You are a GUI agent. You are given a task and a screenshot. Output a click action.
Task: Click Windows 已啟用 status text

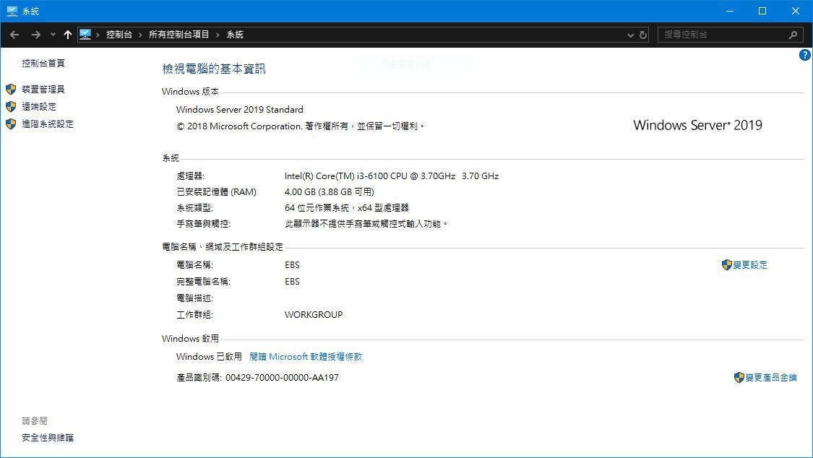(x=209, y=356)
